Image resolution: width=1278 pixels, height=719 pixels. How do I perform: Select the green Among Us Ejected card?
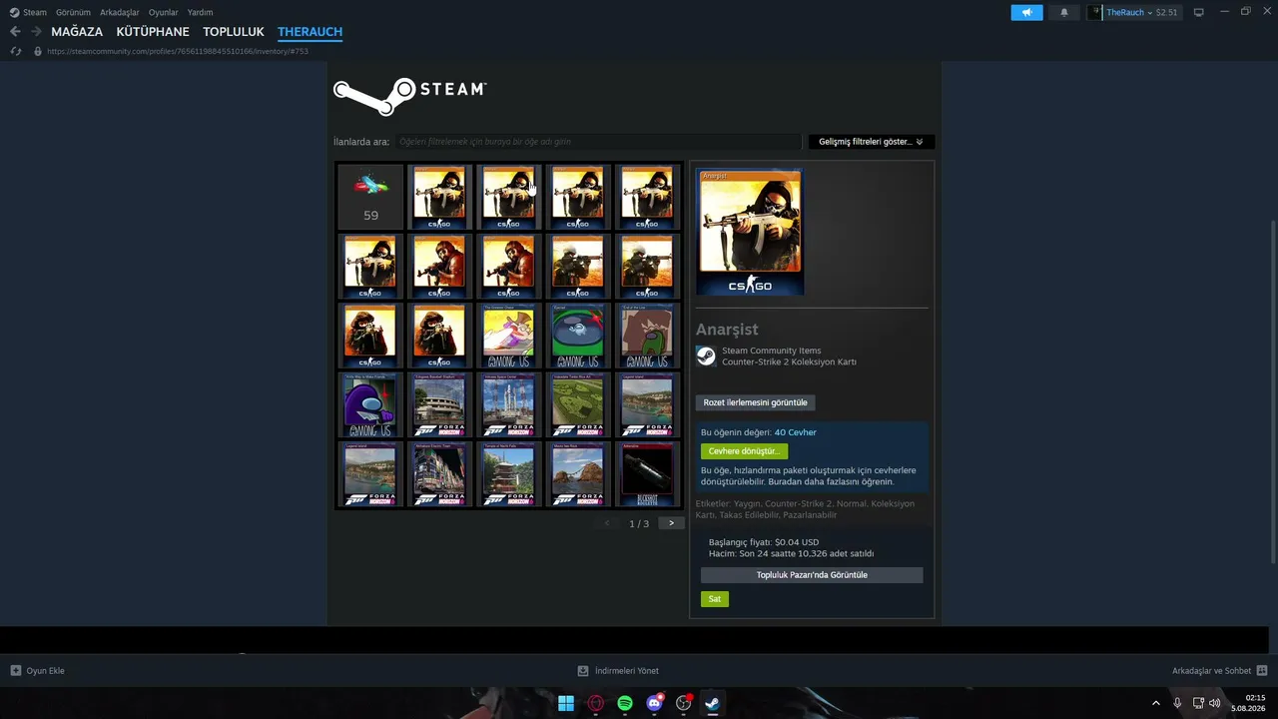(578, 336)
